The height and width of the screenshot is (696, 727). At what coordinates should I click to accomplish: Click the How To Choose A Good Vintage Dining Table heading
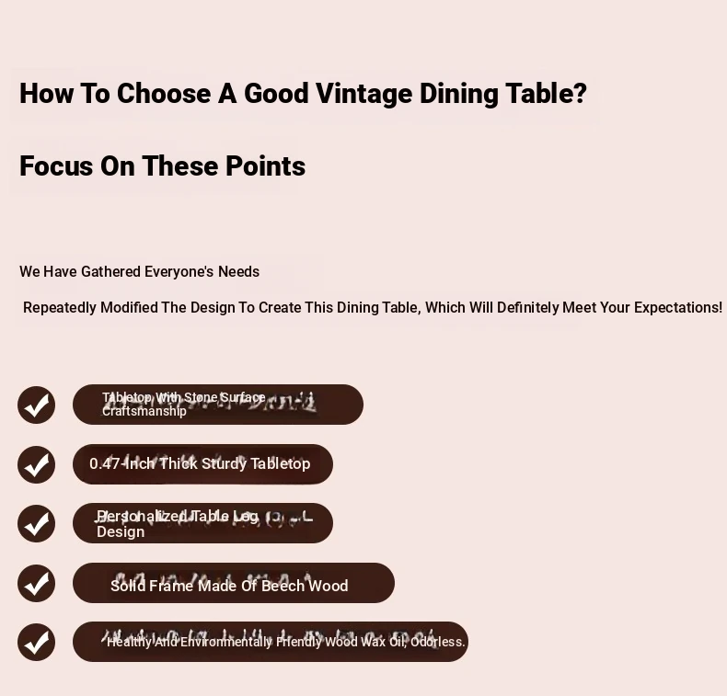click(304, 94)
